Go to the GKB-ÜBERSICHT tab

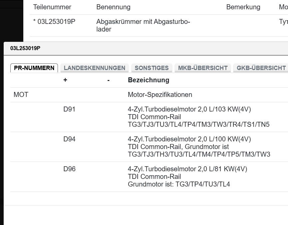click(x=261, y=68)
